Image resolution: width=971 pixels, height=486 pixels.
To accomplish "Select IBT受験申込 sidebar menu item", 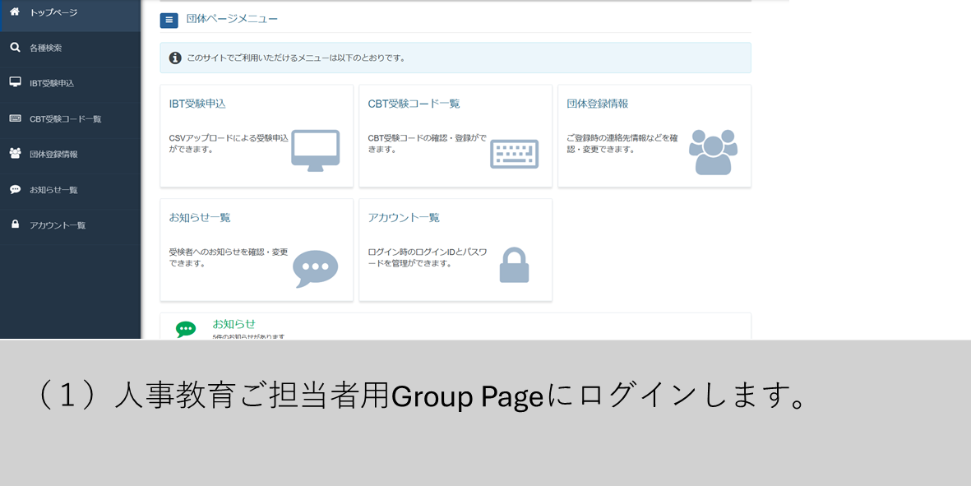I will tap(70, 83).
